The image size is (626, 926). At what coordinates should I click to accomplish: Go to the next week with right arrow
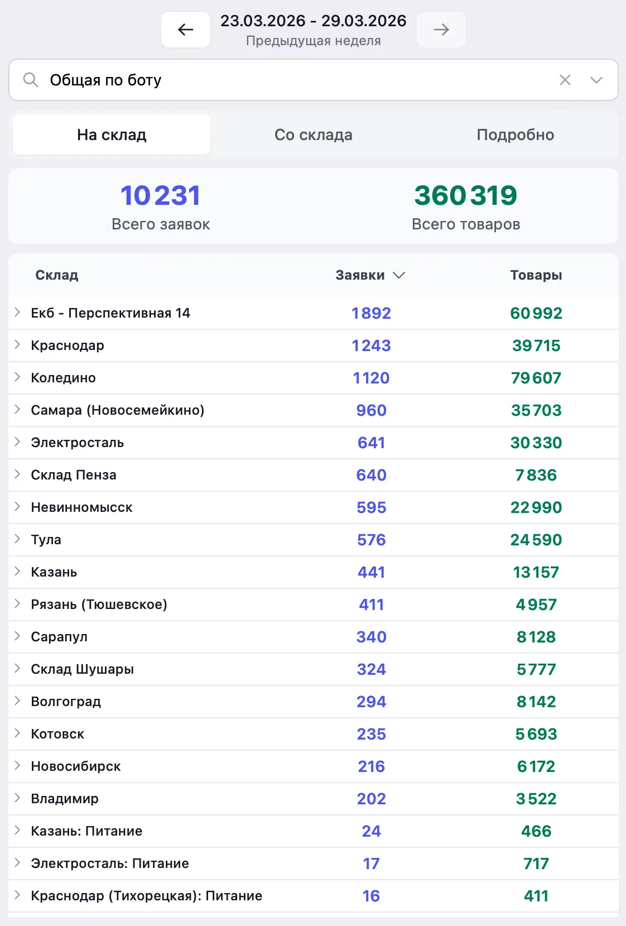441,30
